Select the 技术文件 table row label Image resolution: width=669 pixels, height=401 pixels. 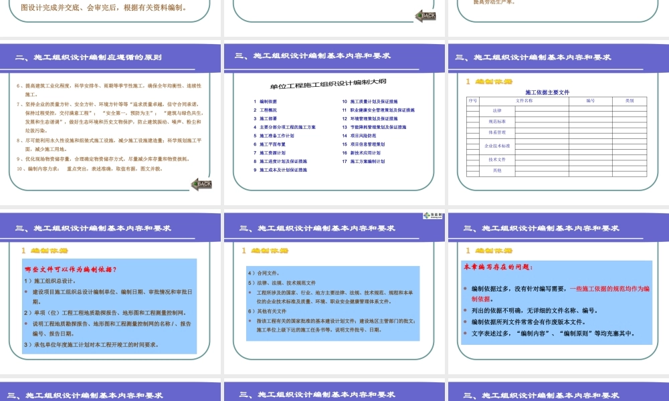(x=497, y=159)
